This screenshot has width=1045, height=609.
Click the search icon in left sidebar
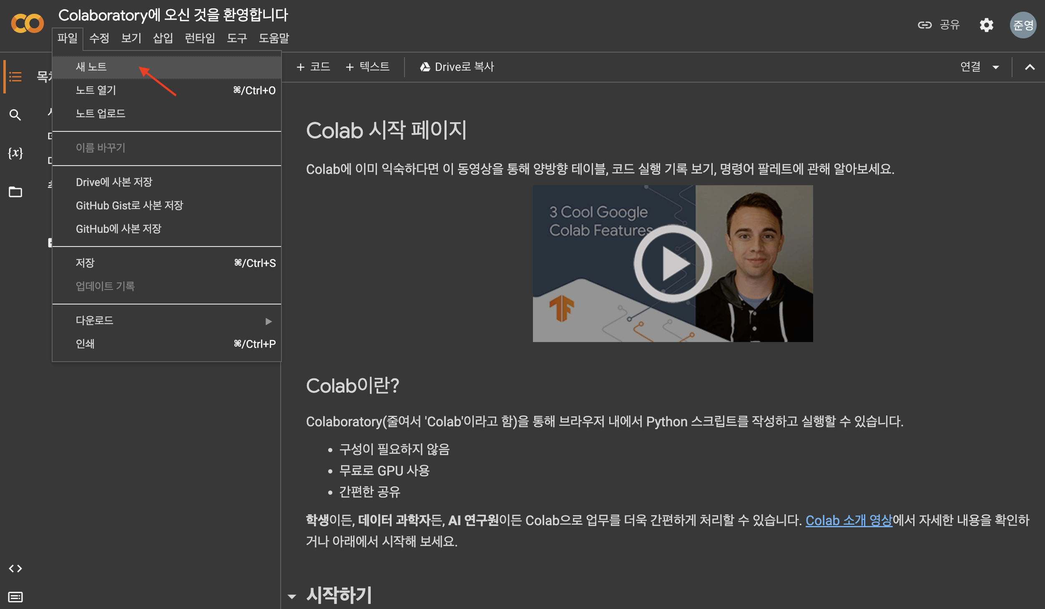tap(15, 115)
